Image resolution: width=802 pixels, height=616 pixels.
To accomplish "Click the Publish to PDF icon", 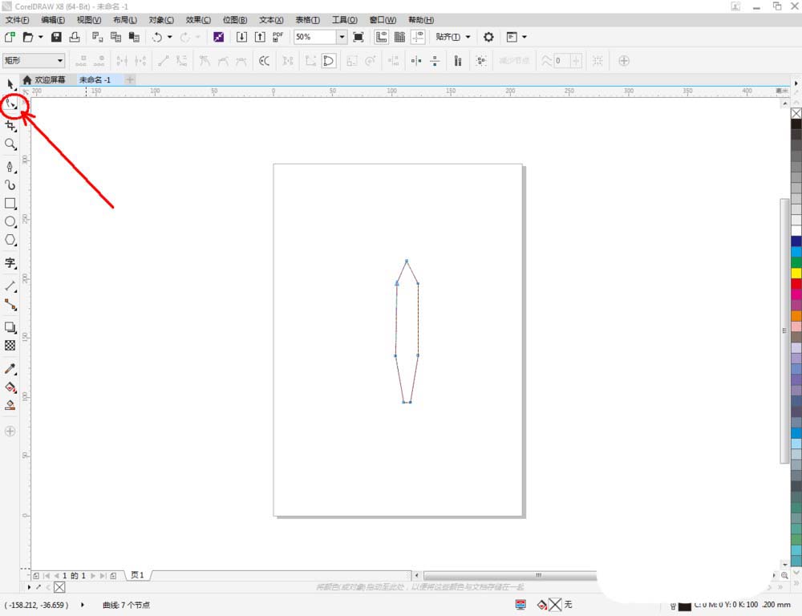I will (277, 37).
